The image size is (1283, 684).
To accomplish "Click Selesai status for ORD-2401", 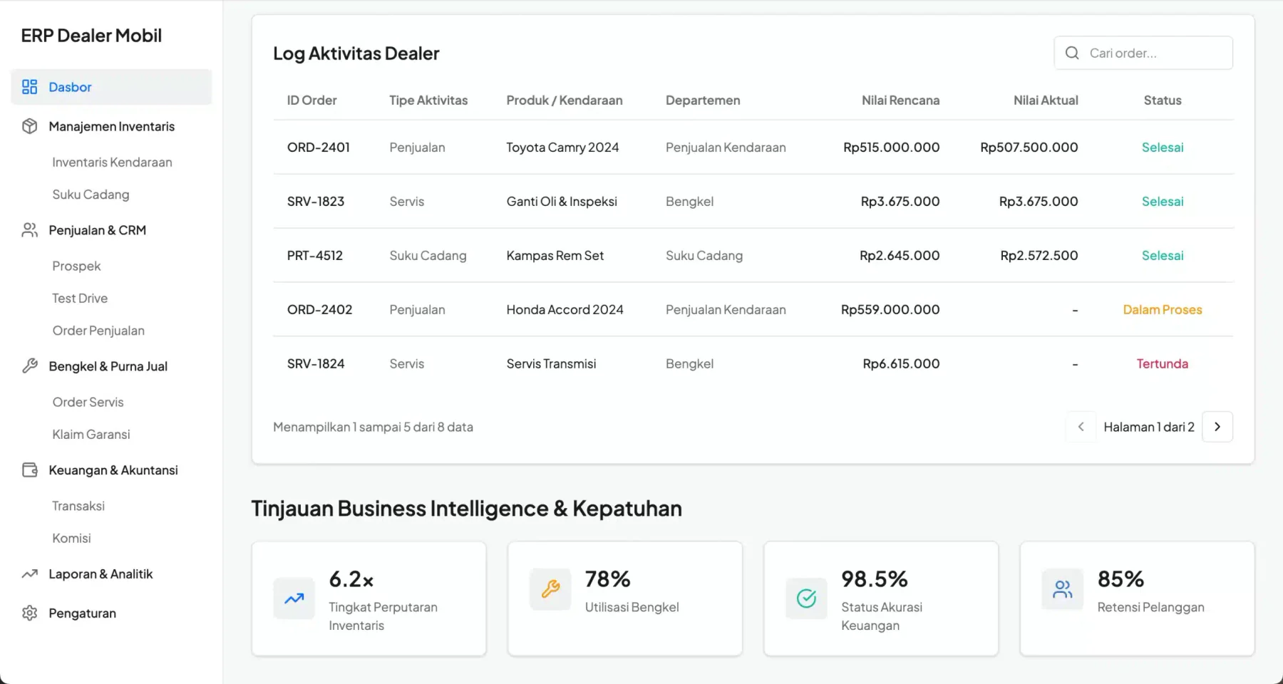I will [x=1163, y=147].
